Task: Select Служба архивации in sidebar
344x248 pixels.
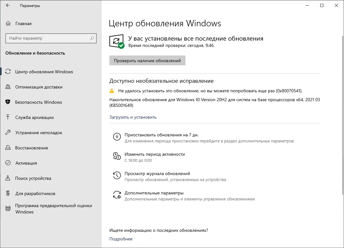Action: [35, 117]
